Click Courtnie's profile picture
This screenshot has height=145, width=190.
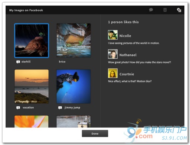point(113,73)
